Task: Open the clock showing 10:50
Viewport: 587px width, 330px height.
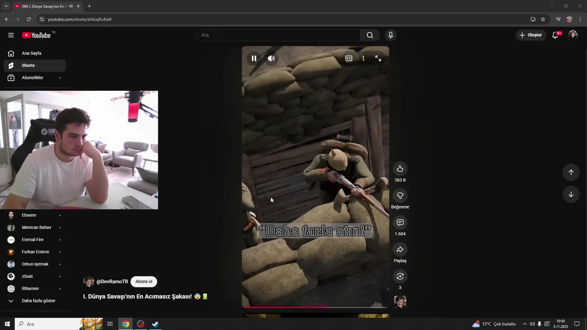Action: tap(560, 324)
